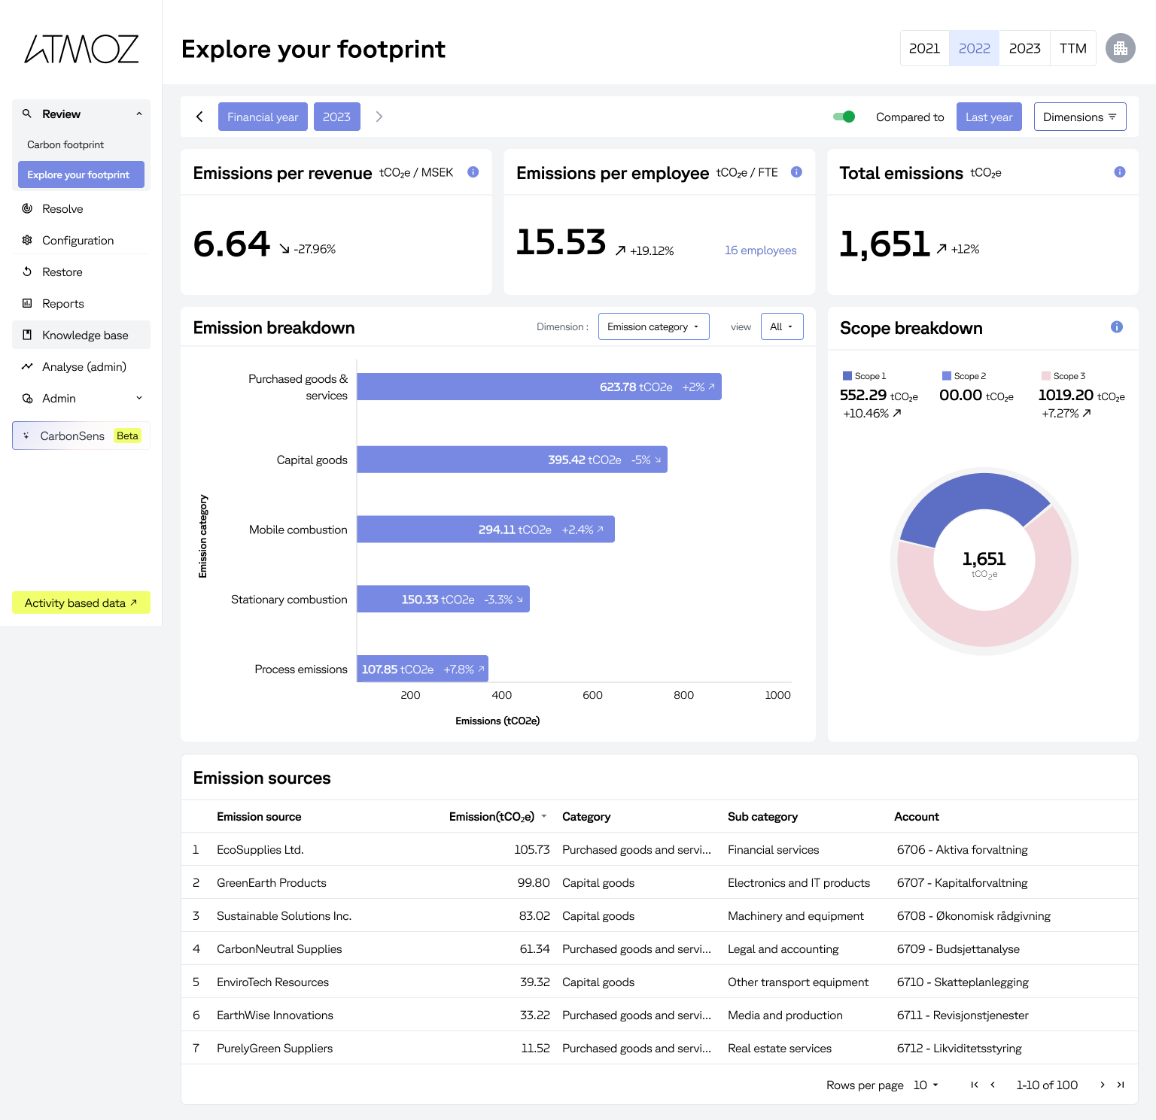The height and width of the screenshot is (1120, 1156).
Task: Toggle Scope 3 legend item
Action: [1063, 376]
